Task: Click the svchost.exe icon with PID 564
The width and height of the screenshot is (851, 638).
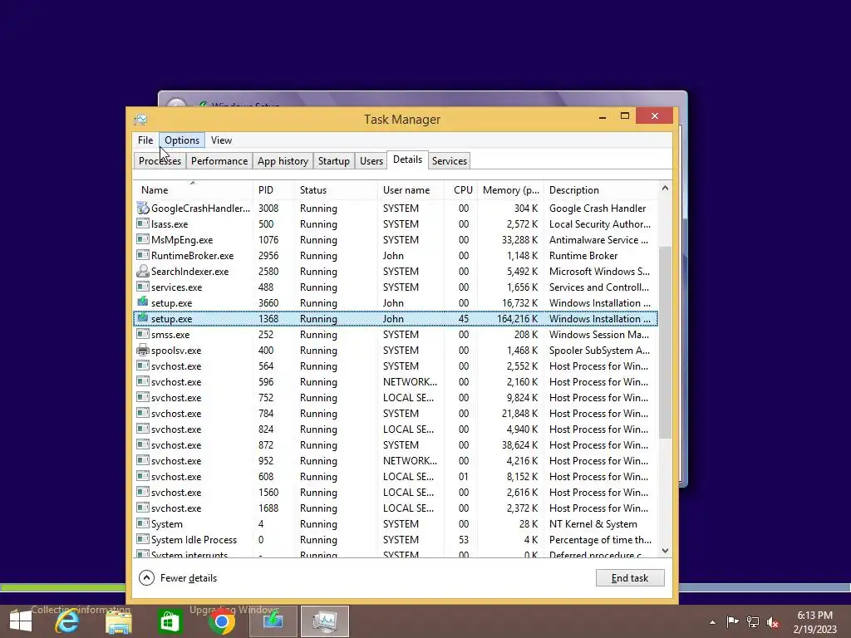Action: coord(143,366)
